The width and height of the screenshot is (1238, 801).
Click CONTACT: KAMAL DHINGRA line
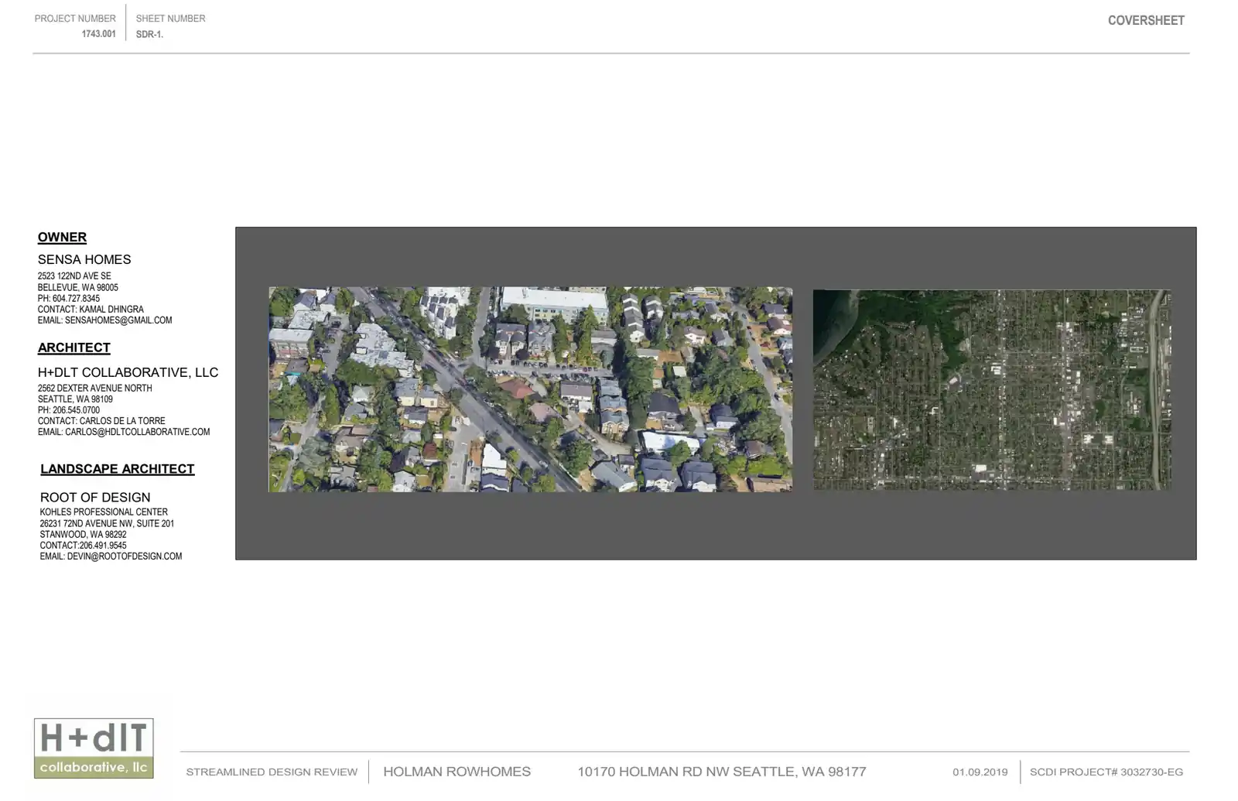(x=91, y=310)
